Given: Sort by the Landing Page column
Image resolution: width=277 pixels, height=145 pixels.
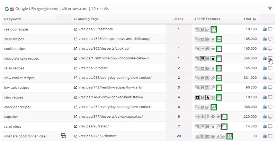Looking at the screenshot, I should tap(88, 19).
